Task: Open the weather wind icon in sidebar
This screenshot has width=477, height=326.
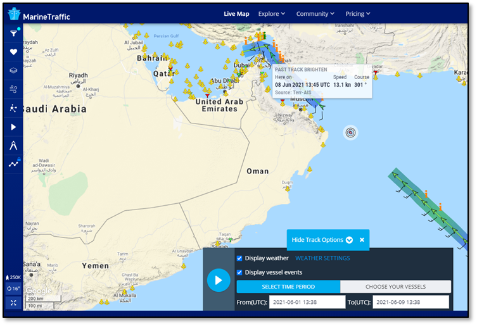Action: (x=13, y=89)
